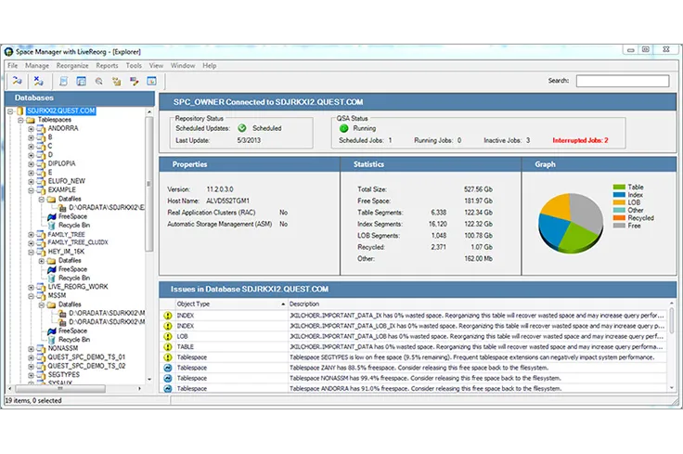Open the Reports menu
This screenshot has height=454, width=683.
(107, 66)
